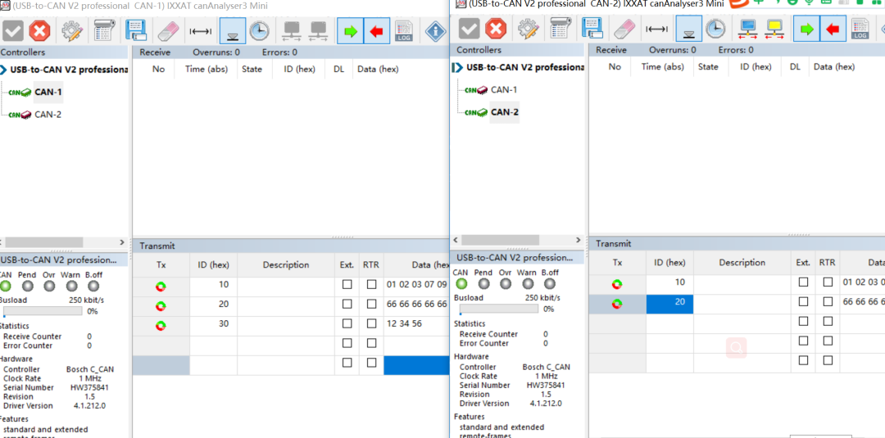Send message ID 20 via Tx icon, CAN-2 window
This screenshot has height=438, width=885.
[617, 304]
